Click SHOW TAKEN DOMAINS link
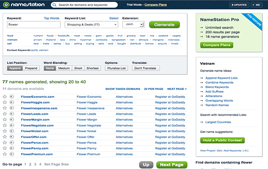 [x=123, y=89]
